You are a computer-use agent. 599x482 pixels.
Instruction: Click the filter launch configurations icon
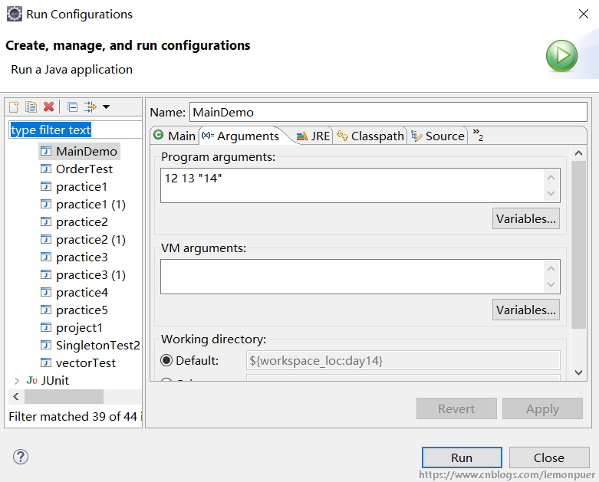tap(91, 107)
